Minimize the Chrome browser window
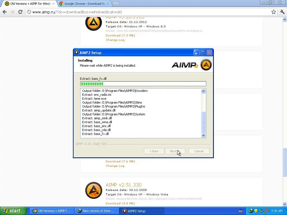This screenshot has width=287, height=215. 263,2
